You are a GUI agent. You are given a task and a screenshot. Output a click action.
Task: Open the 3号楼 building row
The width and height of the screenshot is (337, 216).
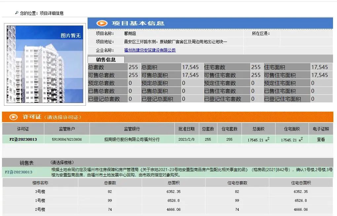pyautogui.click(x=40, y=192)
